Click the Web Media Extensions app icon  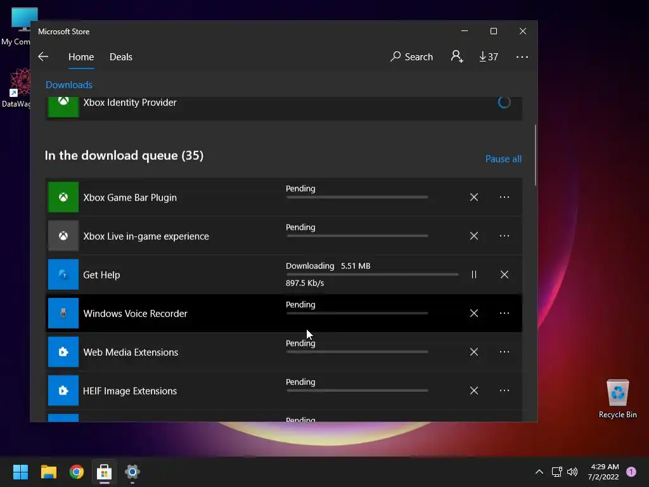63,352
